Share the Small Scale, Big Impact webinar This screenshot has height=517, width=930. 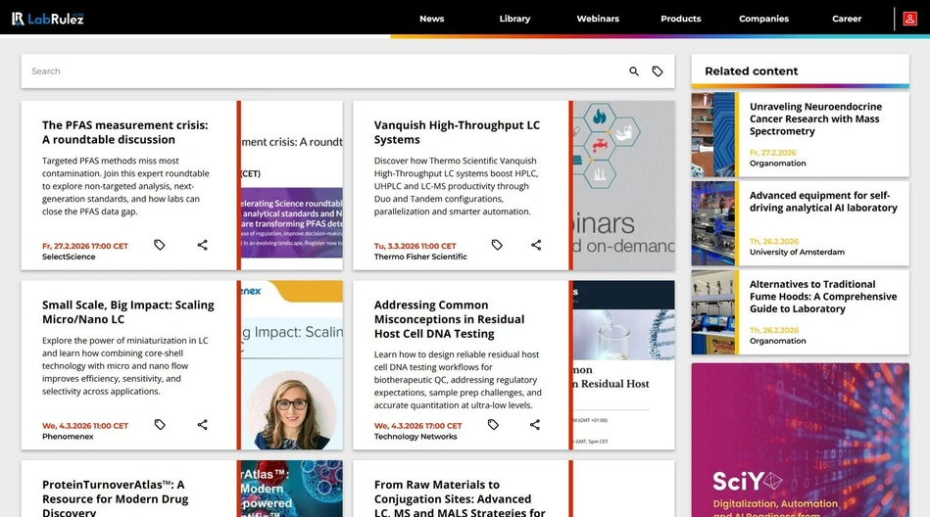click(x=202, y=425)
